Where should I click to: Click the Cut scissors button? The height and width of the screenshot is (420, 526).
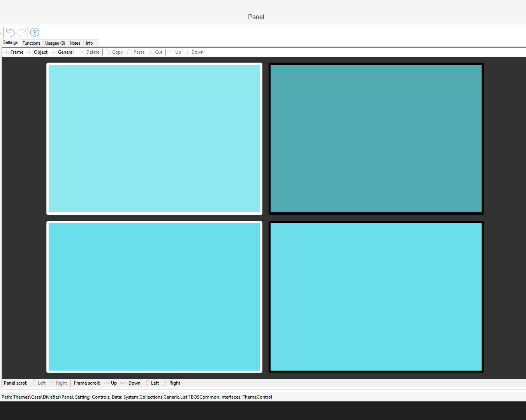(x=155, y=52)
